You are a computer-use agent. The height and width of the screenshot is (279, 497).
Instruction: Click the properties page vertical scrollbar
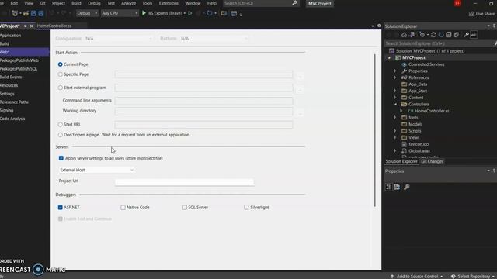click(x=374, y=130)
